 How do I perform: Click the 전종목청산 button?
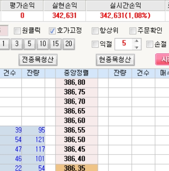(38, 60)
